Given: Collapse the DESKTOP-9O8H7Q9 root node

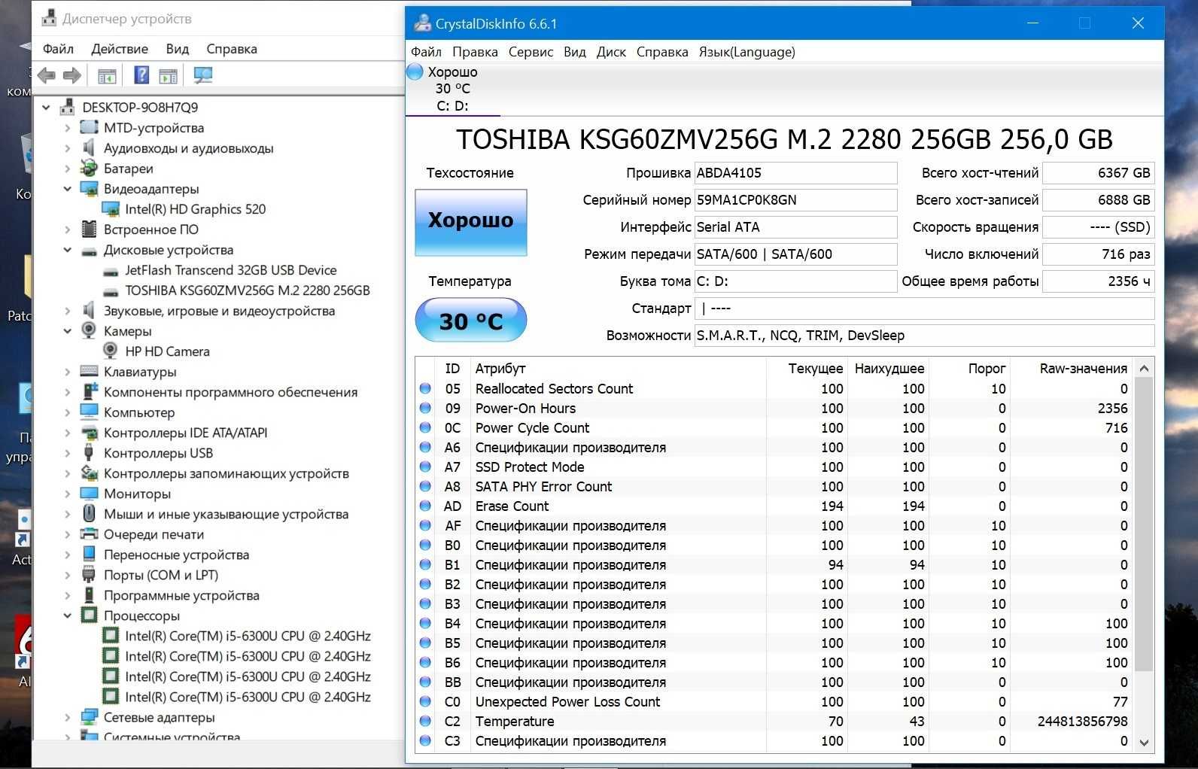Looking at the screenshot, I should coord(46,108).
